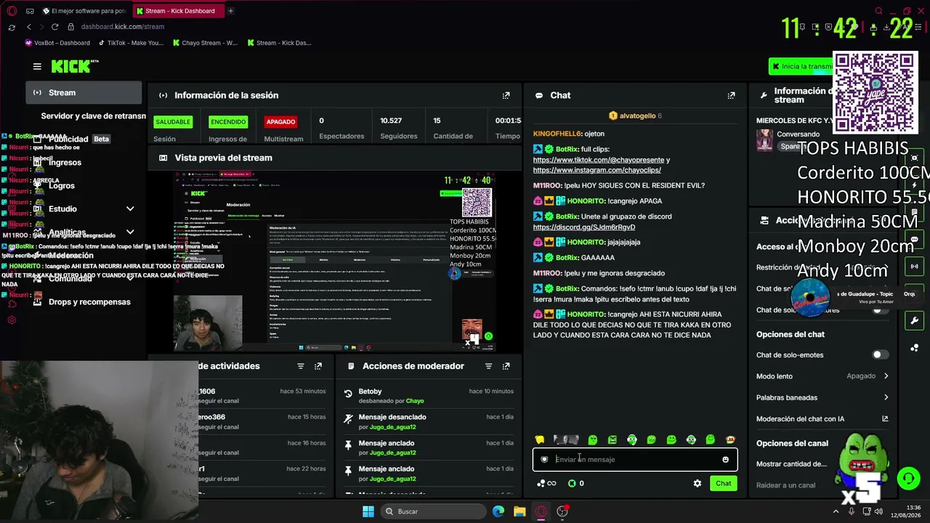Send message with the green Chat button
Viewport: 930px width, 523px height.
[x=723, y=483]
